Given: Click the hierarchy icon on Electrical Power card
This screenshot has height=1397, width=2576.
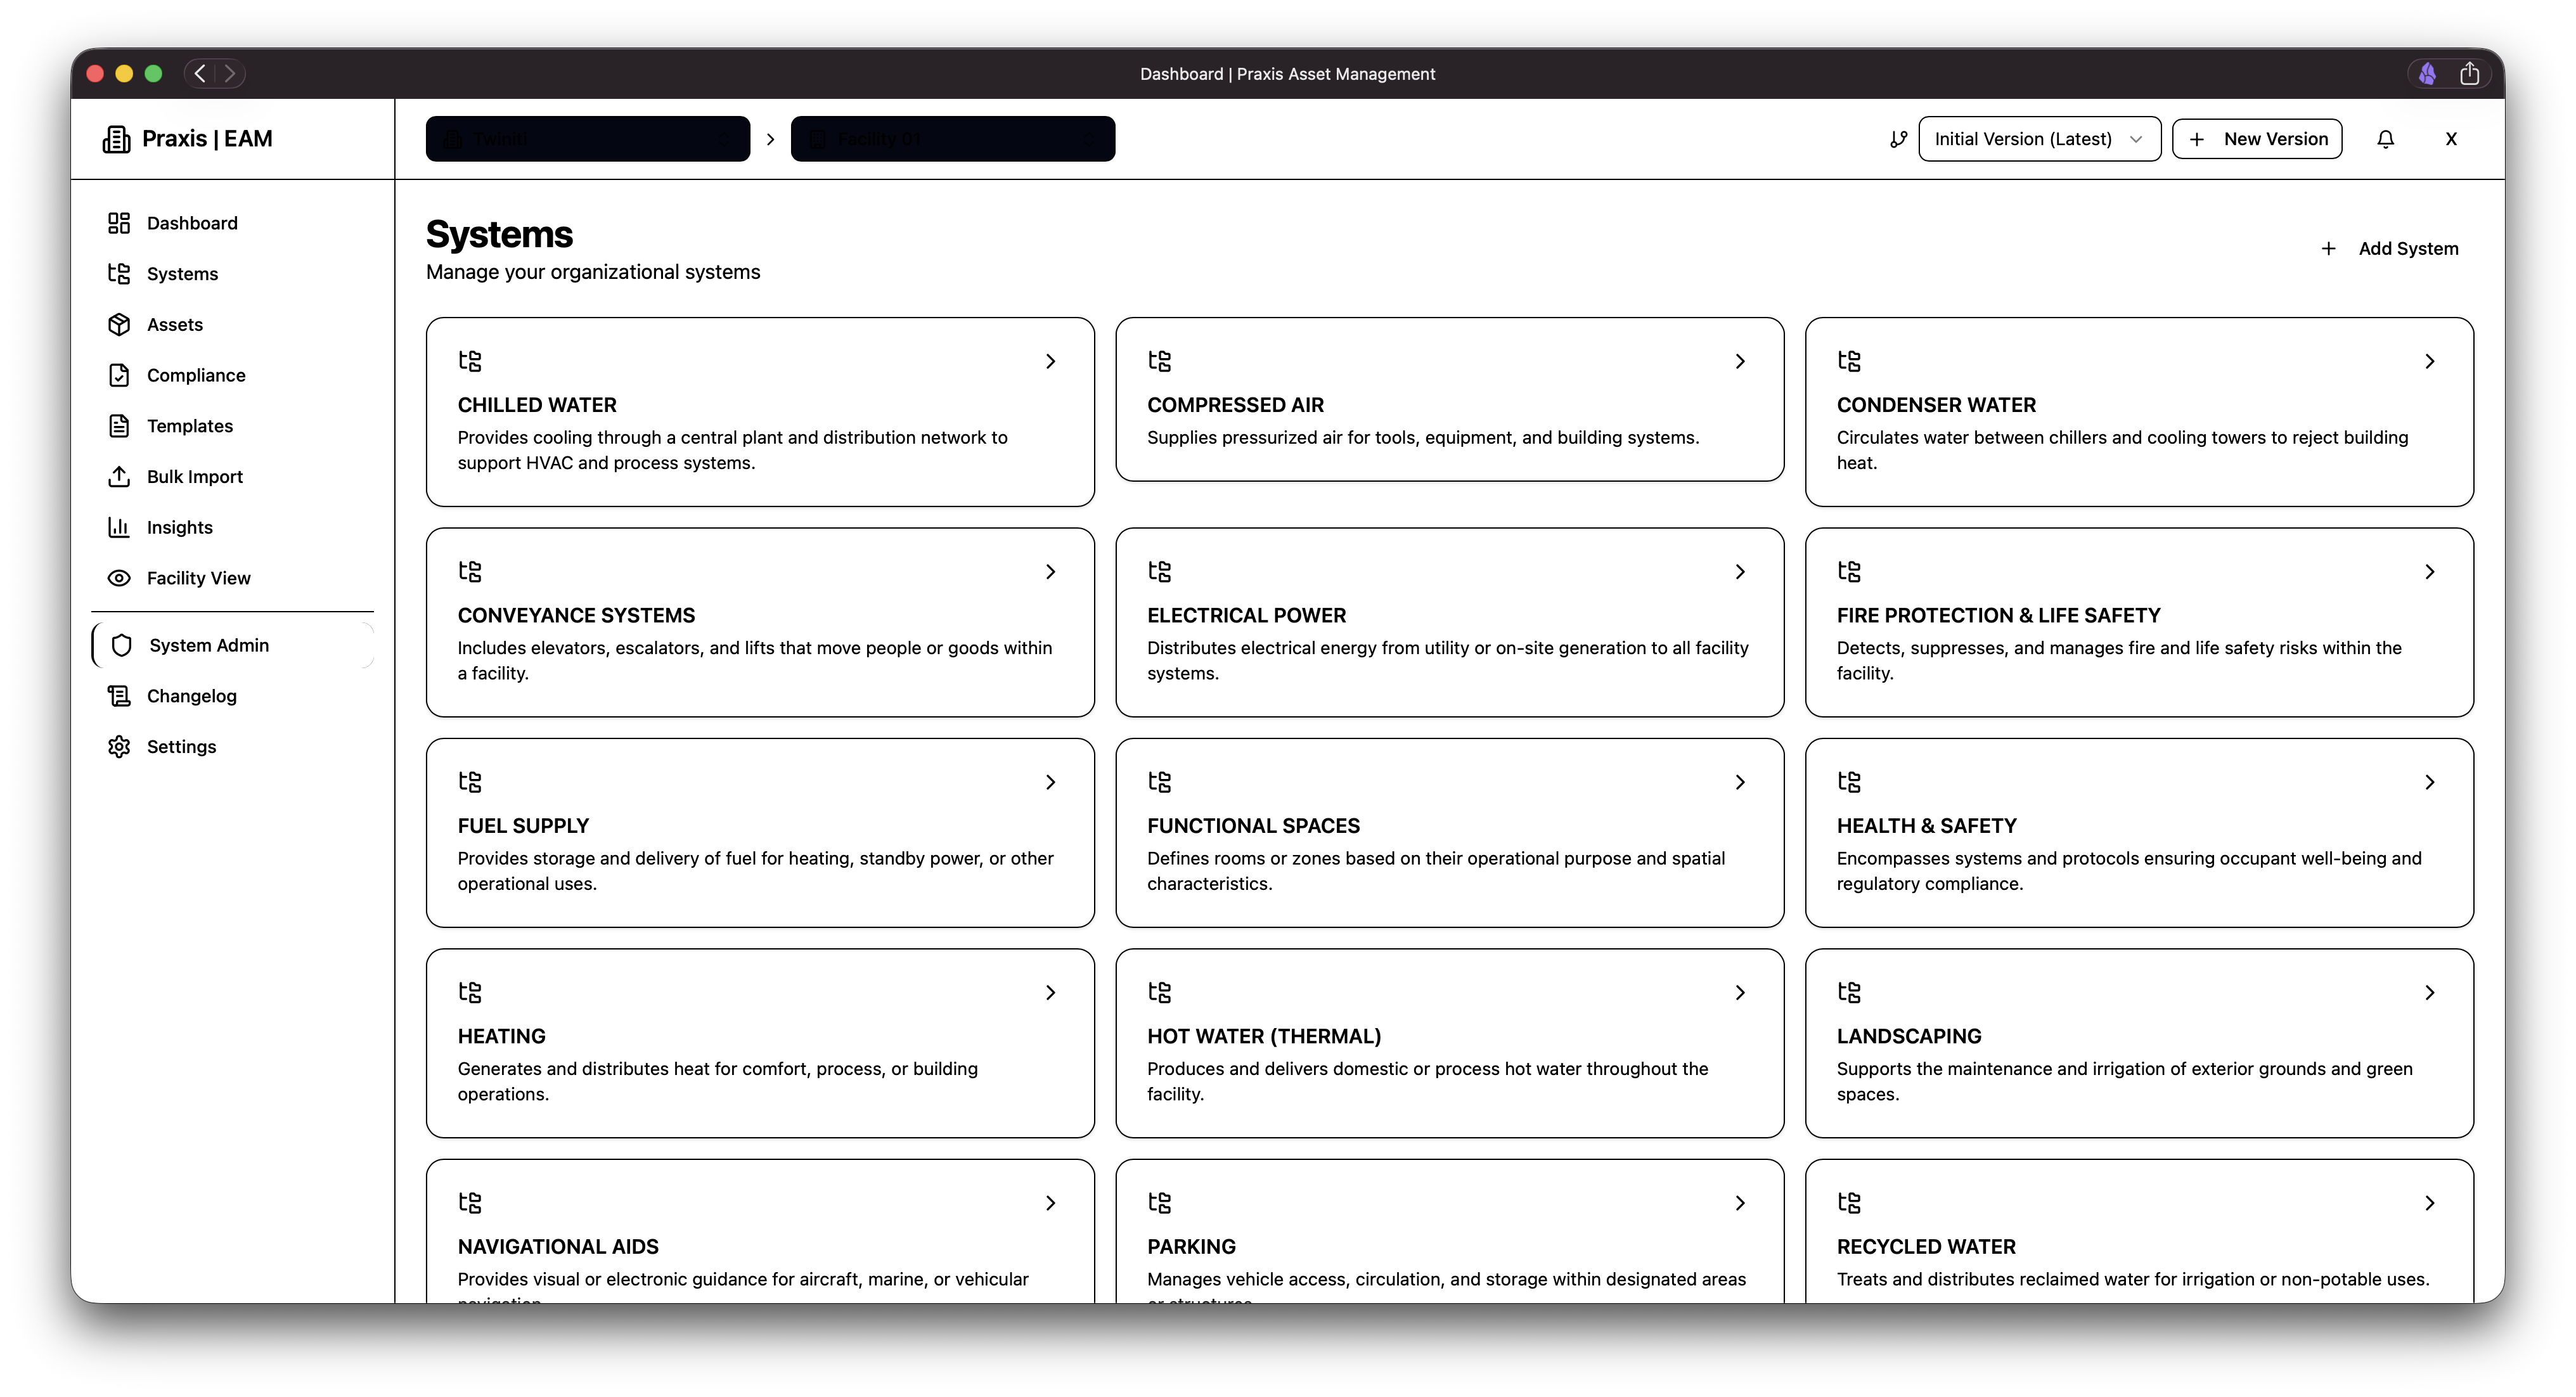Looking at the screenshot, I should pyautogui.click(x=1159, y=571).
